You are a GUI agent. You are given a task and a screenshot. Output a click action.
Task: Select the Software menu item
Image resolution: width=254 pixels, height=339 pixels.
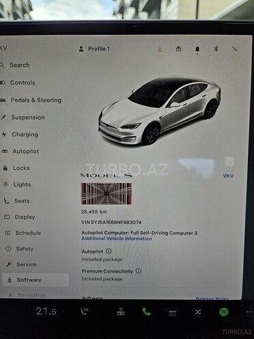36,280
